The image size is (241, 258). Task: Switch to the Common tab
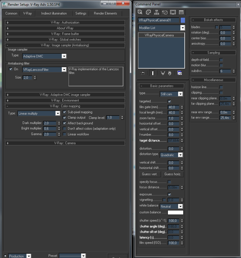point(11,13)
